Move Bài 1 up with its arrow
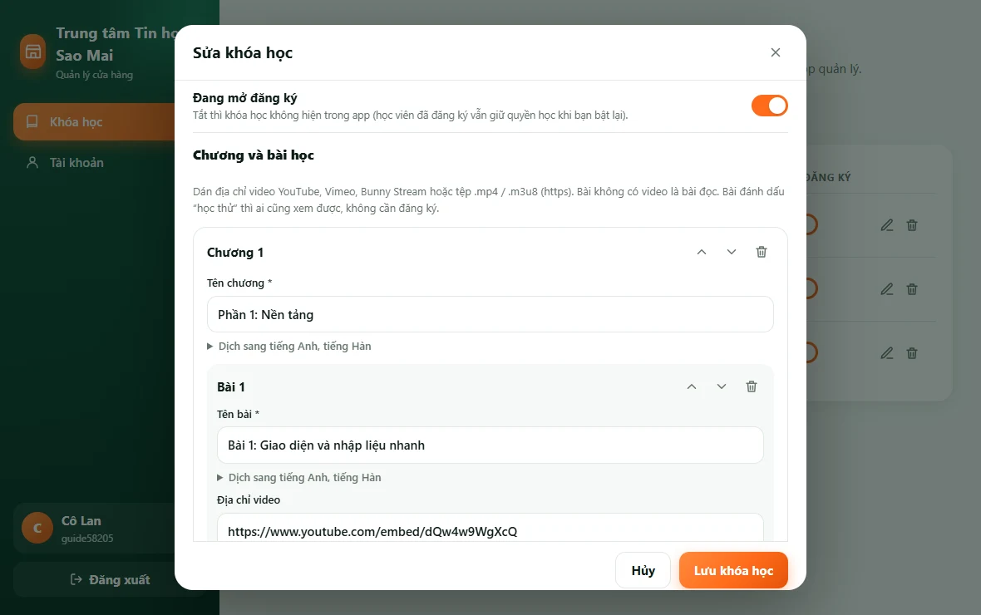 tap(692, 386)
